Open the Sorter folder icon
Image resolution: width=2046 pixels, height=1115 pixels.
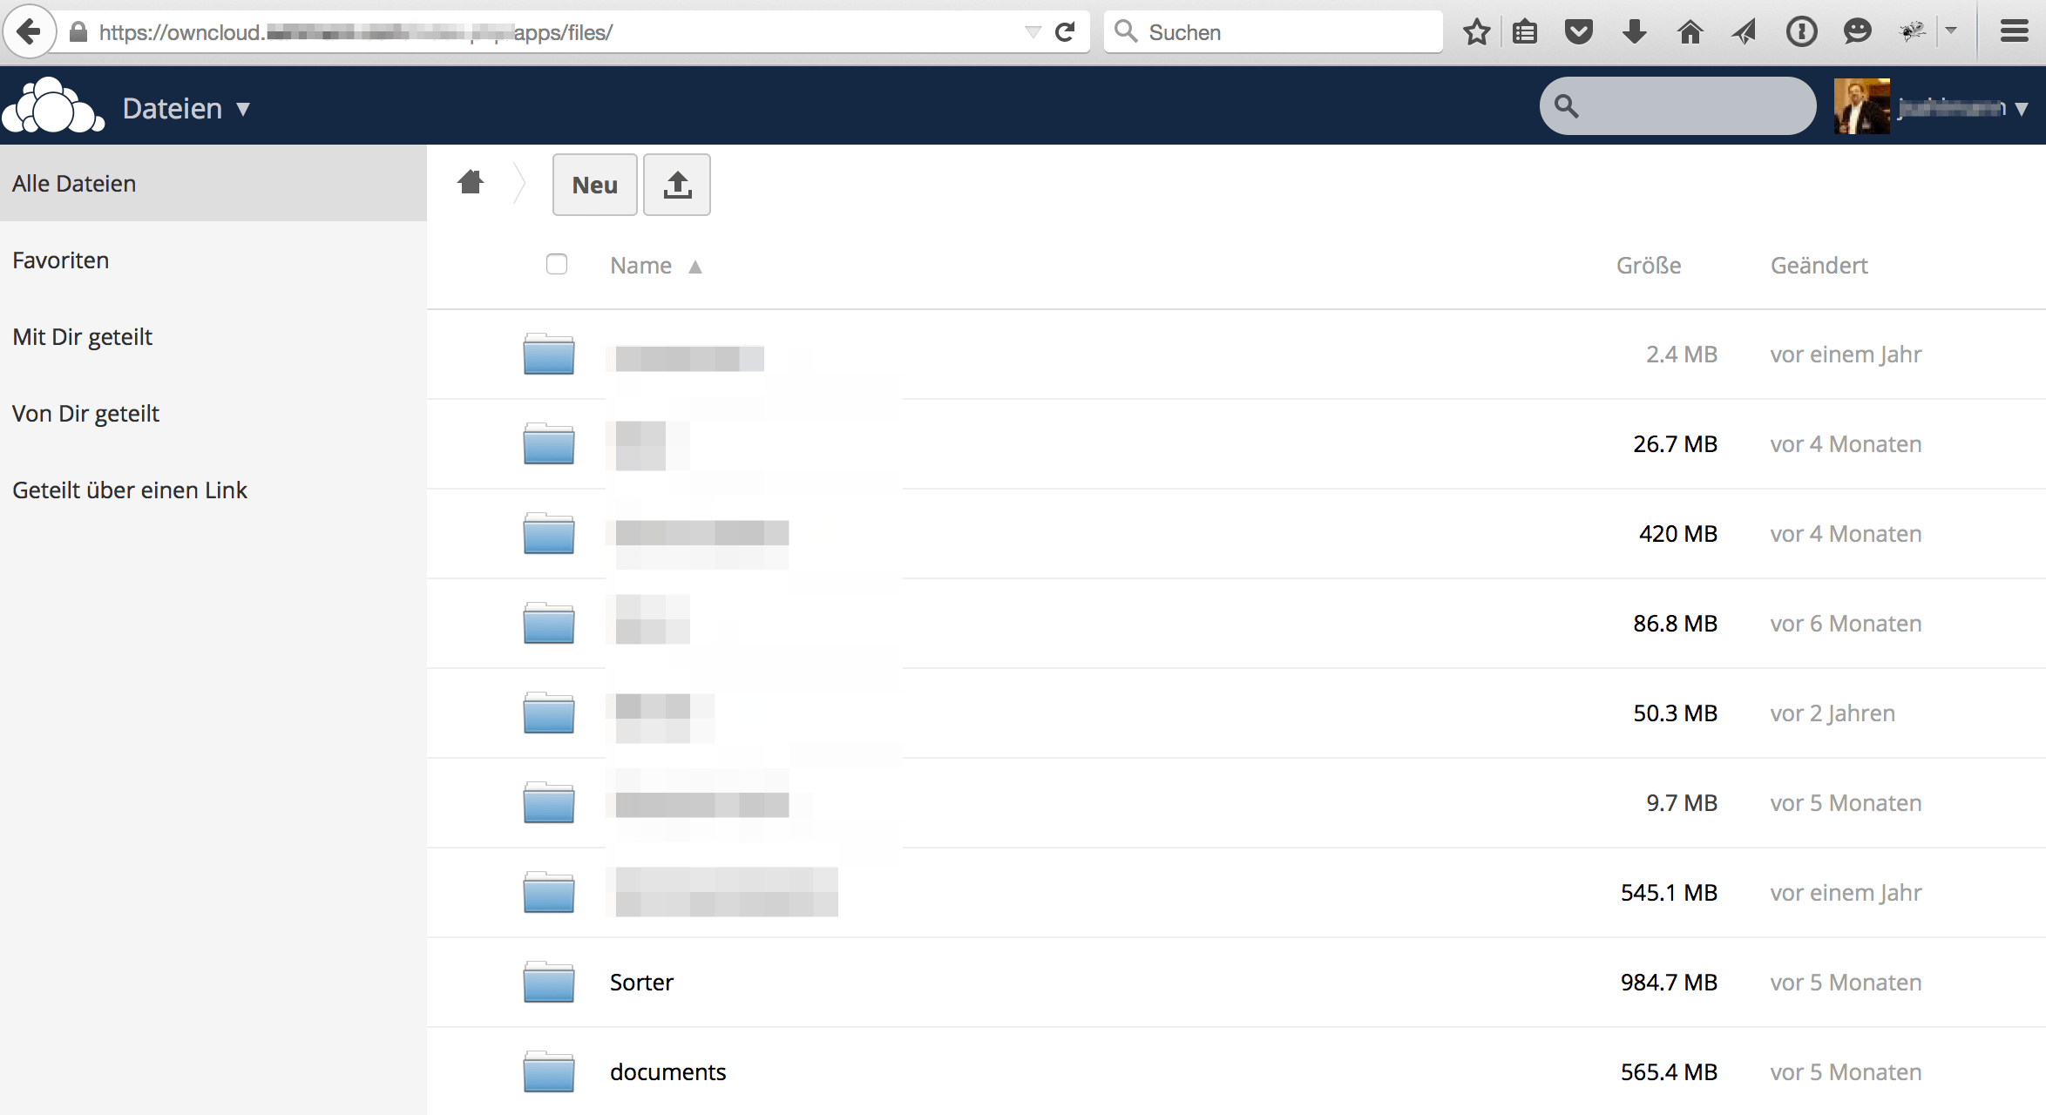coord(548,982)
